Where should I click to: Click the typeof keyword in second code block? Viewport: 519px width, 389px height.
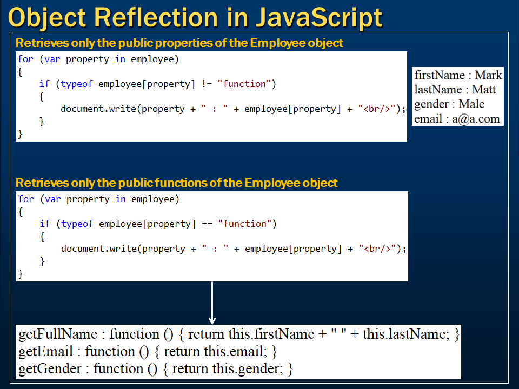point(76,224)
